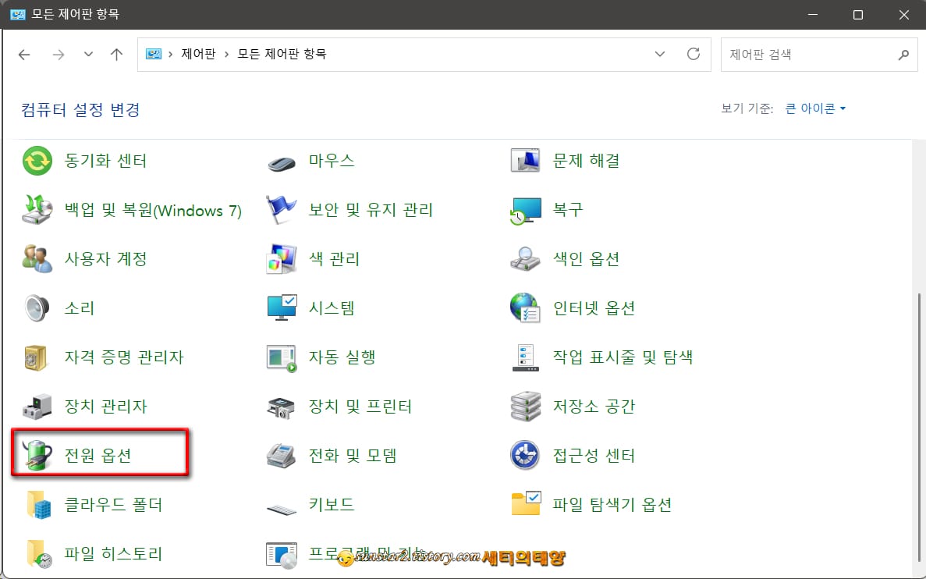
Task: Open 색 관리 color management icon
Action: click(281, 258)
